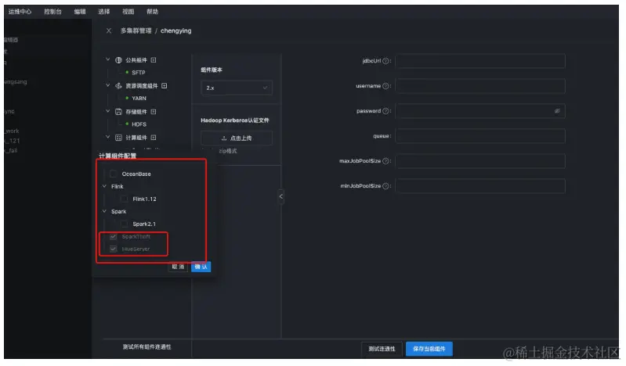This screenshot has height=366, width=626.
Task: Click the 计算组件 compute icon
Action: coord(118,138)
